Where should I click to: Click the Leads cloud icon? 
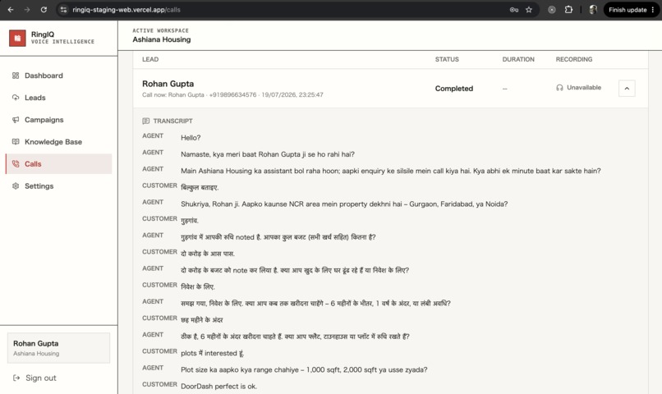[x=16, y=98]
